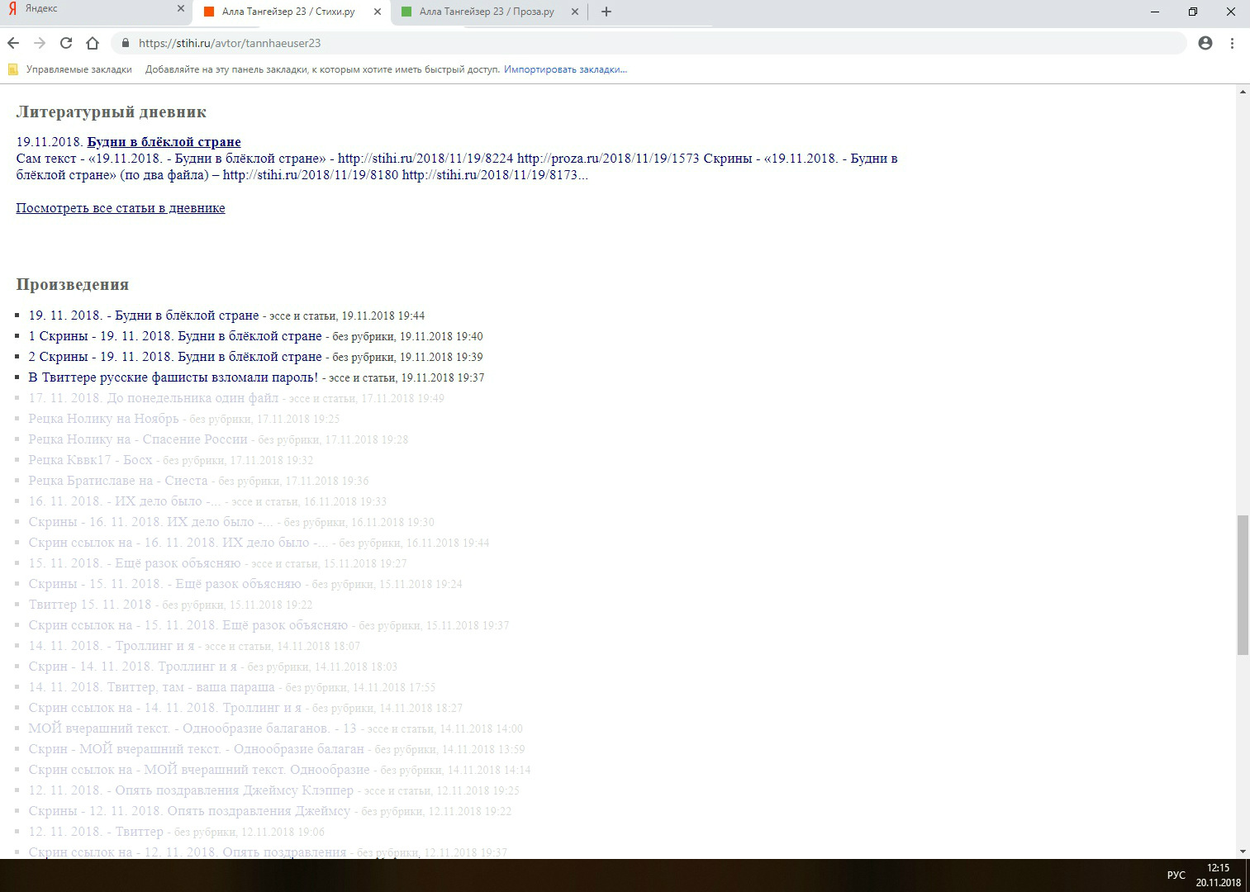Image resolution: width=1250 pixels, height=892 pixels.
Task: Click the browser back arrow
Action: coord(13,43)
